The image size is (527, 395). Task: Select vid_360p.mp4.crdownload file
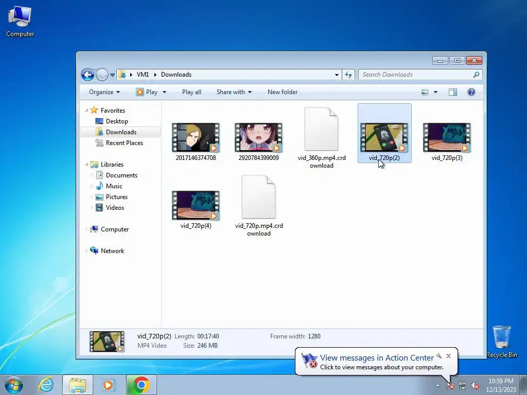coord(322,138)
